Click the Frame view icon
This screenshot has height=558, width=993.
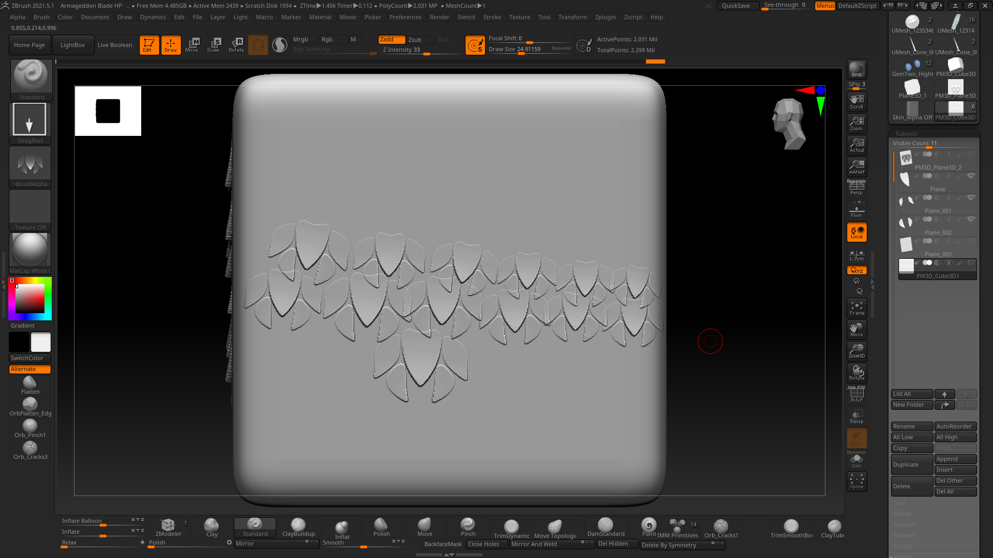(x=856, y=308)
